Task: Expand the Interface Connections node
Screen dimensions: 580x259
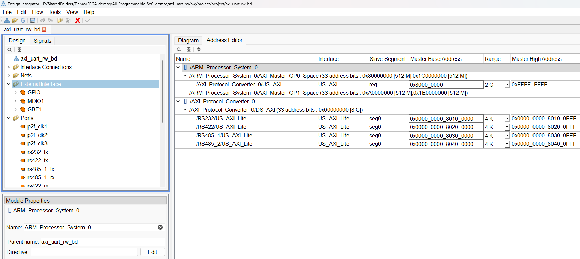Action: coord(9,67)
